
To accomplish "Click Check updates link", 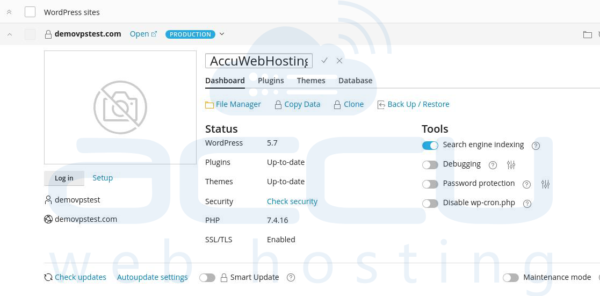I will pyautogui.click(x=81, y=277).
